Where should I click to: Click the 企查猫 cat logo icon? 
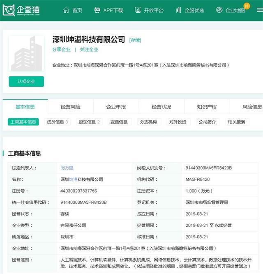[9, 10]
